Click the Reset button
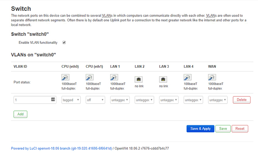 [240, 129]
